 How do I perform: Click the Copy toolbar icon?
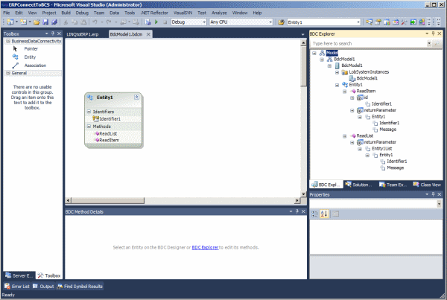click(74, 22)
